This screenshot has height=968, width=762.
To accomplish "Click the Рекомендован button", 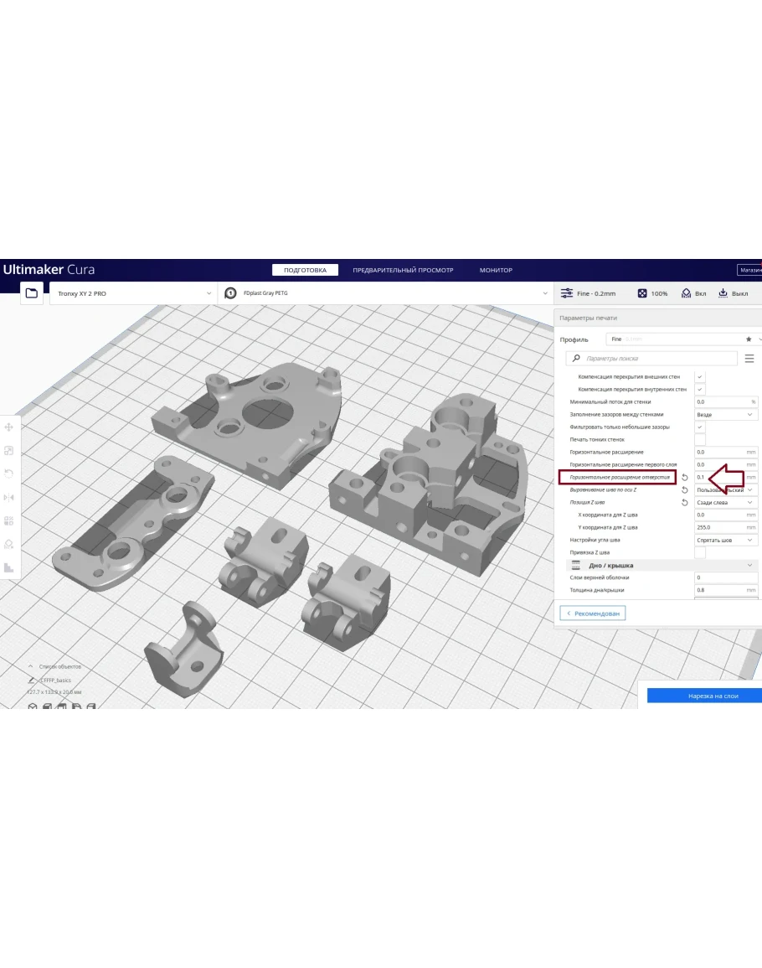I will pos(593,613).
